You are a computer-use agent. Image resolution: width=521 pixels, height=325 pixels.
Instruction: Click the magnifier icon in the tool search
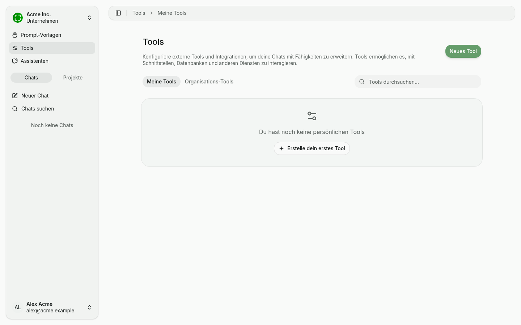tap(362, 82)
